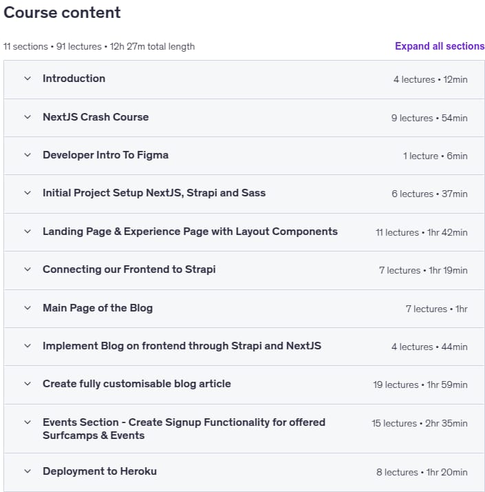
Task: Click '1 lecture • 6min' text
Action: [x=435, y=156]
